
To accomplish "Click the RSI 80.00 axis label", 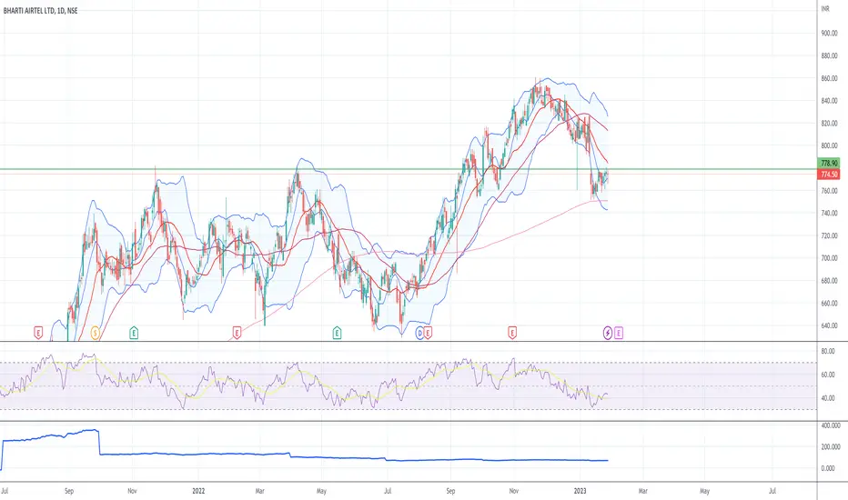I will pyautogui.click(x=827, y=351).
